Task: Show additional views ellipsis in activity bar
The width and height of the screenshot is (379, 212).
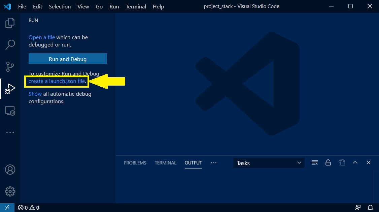Action: (10, 132)
